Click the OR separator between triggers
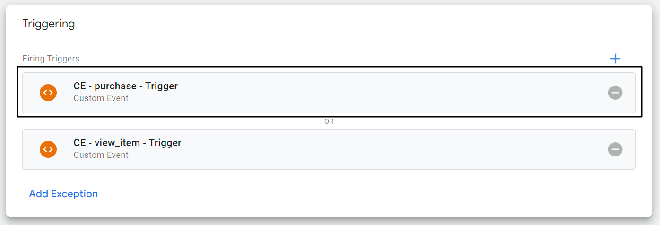 tap(329, 121)
